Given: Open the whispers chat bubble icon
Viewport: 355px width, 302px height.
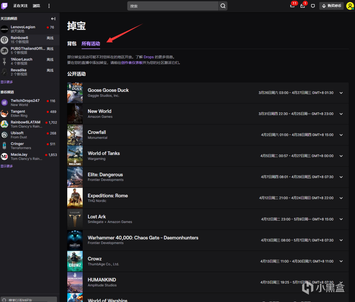Looking at the screenshot, I should click(x=313, y=6).
